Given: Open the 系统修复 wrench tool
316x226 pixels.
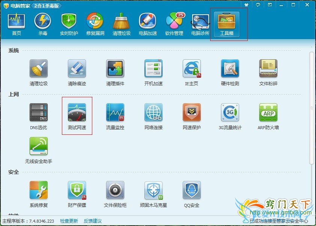Looking at the screenshot, I should 39,194.
